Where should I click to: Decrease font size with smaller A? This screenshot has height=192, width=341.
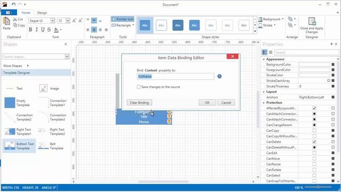point(80,21)
